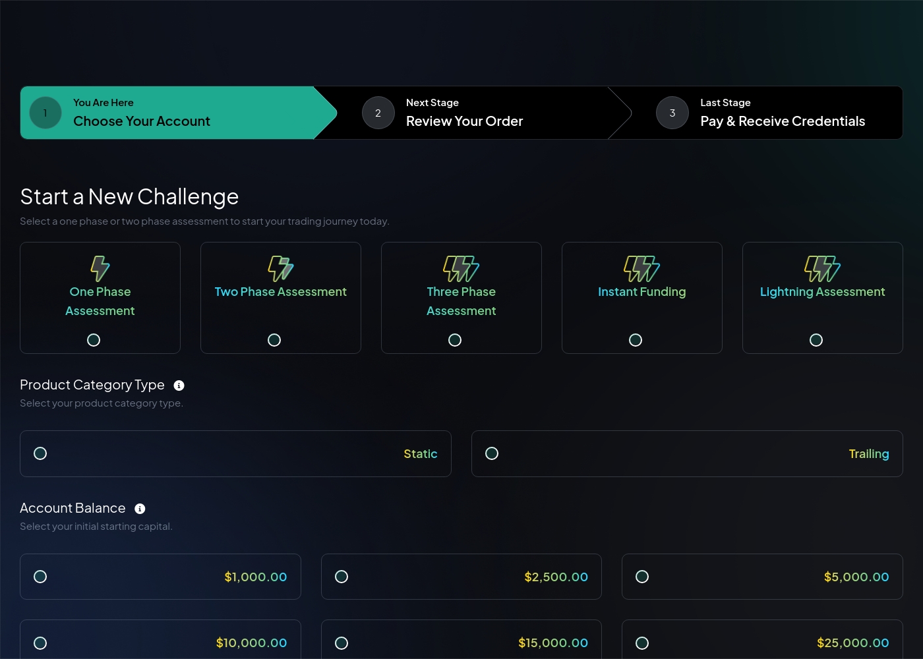Image resolution: width=923 pixels, height=659 pixels.
Task: Choose the Trailing category radio button
Action: pos(492,453)
